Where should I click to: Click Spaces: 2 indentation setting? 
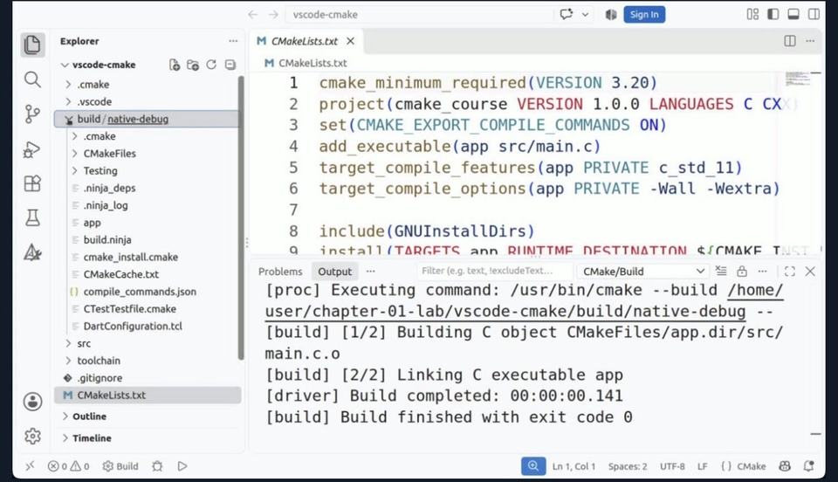point(628,466)
